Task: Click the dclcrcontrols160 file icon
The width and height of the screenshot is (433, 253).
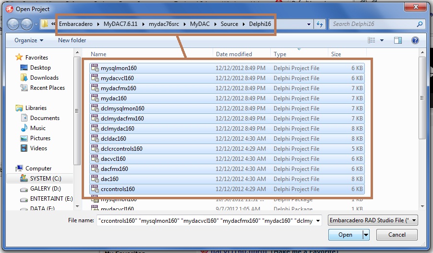Action: point(95,148)
